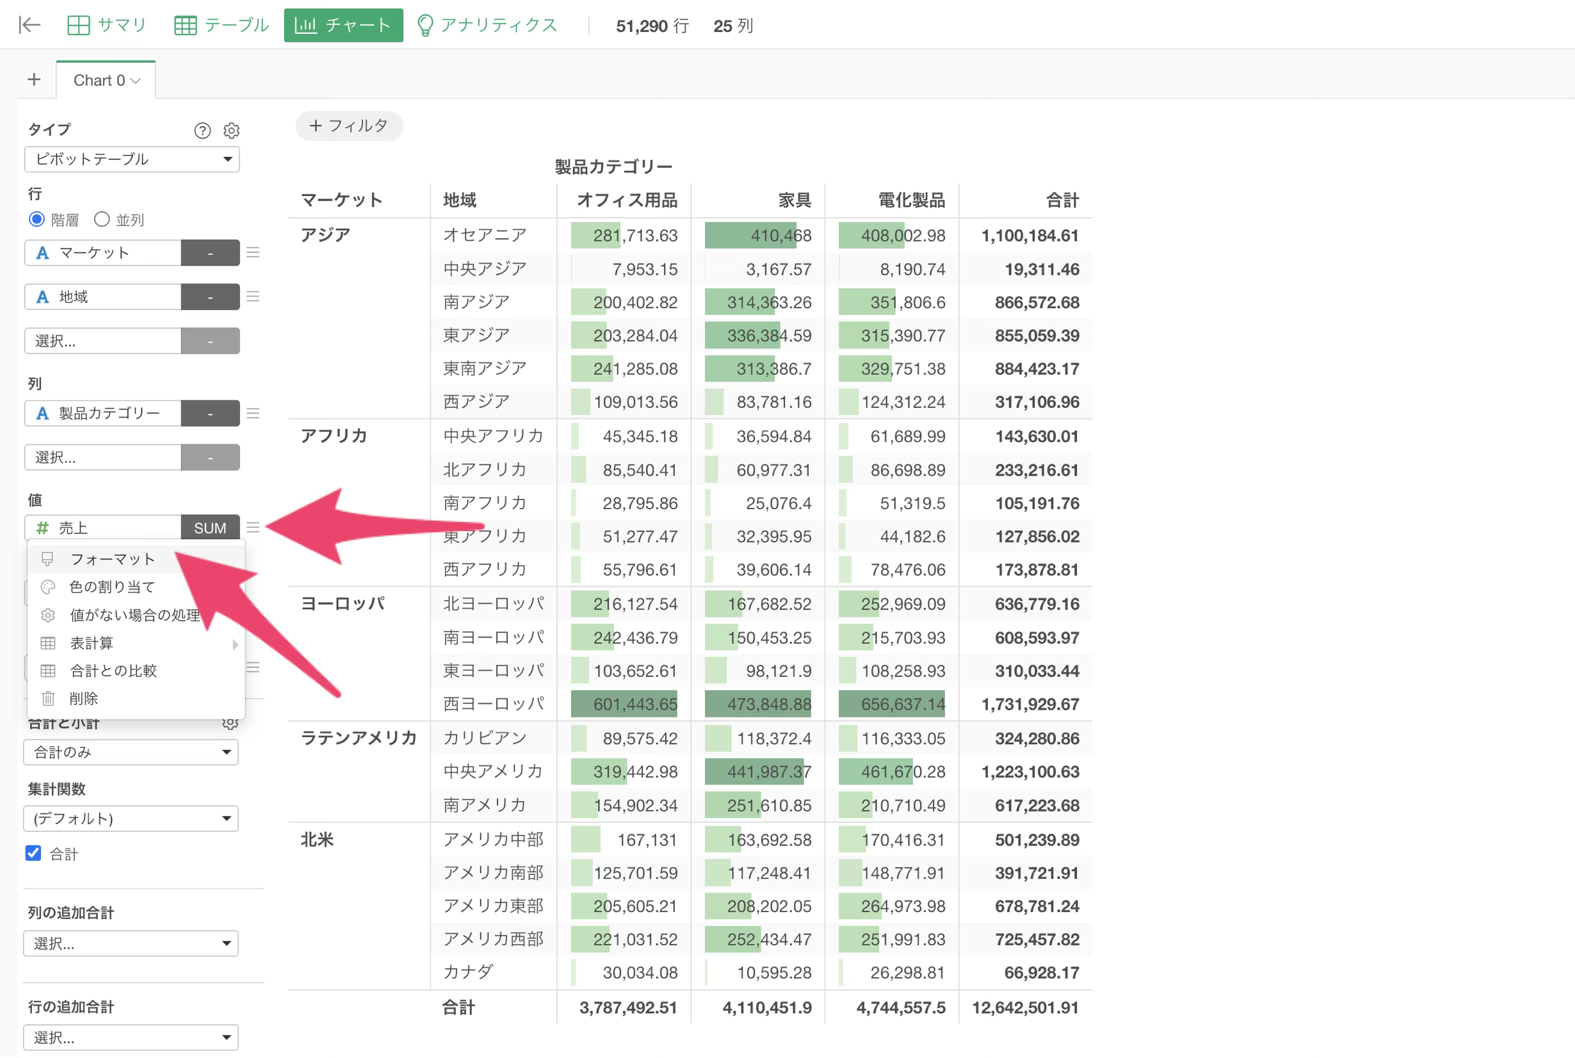Choose 値がない場合の処理 menu item

tap(136, 615)
